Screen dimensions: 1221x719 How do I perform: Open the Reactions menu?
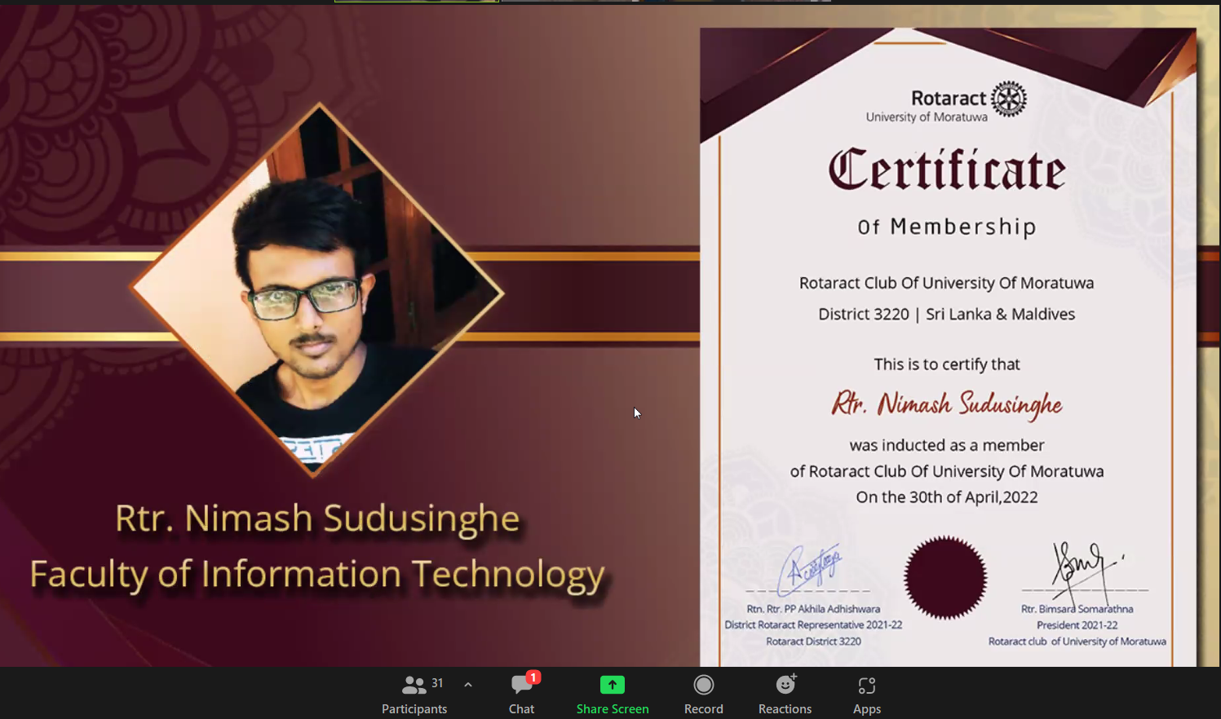(x=785, y=695)
